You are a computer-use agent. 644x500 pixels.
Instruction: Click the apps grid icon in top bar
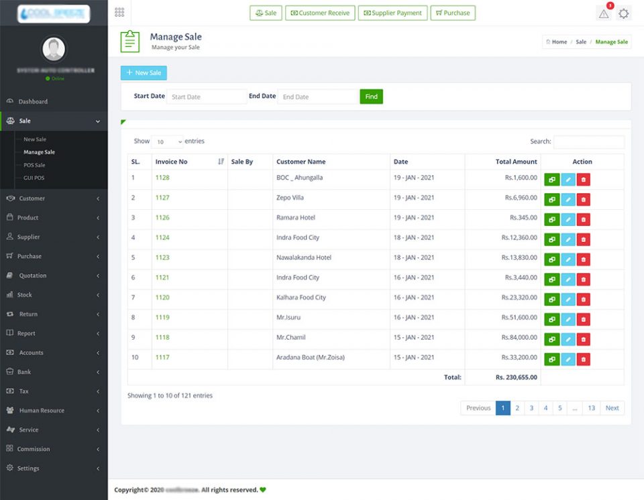pos(119,13)
